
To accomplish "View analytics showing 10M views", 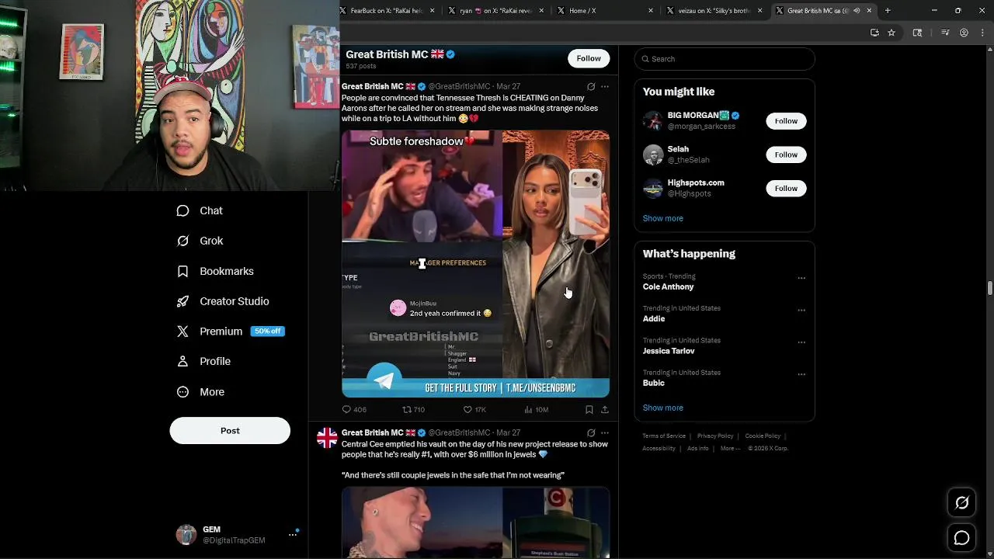I will coord(536,409).
